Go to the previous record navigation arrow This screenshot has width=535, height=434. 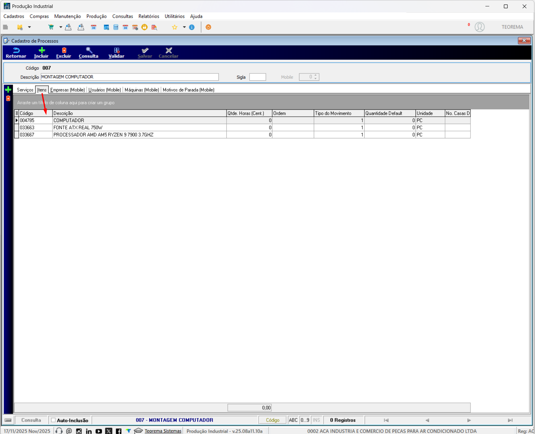point(428,420)
